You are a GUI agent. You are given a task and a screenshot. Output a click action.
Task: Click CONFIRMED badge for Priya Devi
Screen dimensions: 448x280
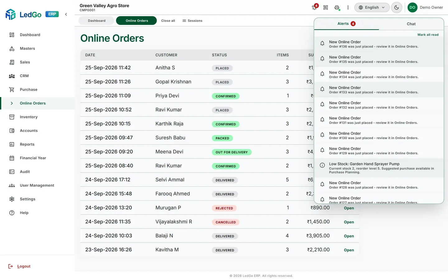tap(226, 96)
